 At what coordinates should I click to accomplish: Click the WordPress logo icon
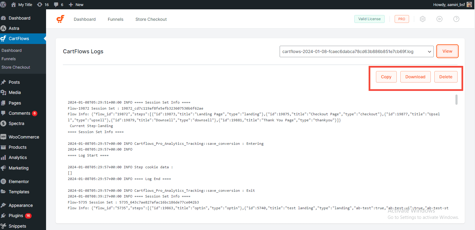pos(3,5)
